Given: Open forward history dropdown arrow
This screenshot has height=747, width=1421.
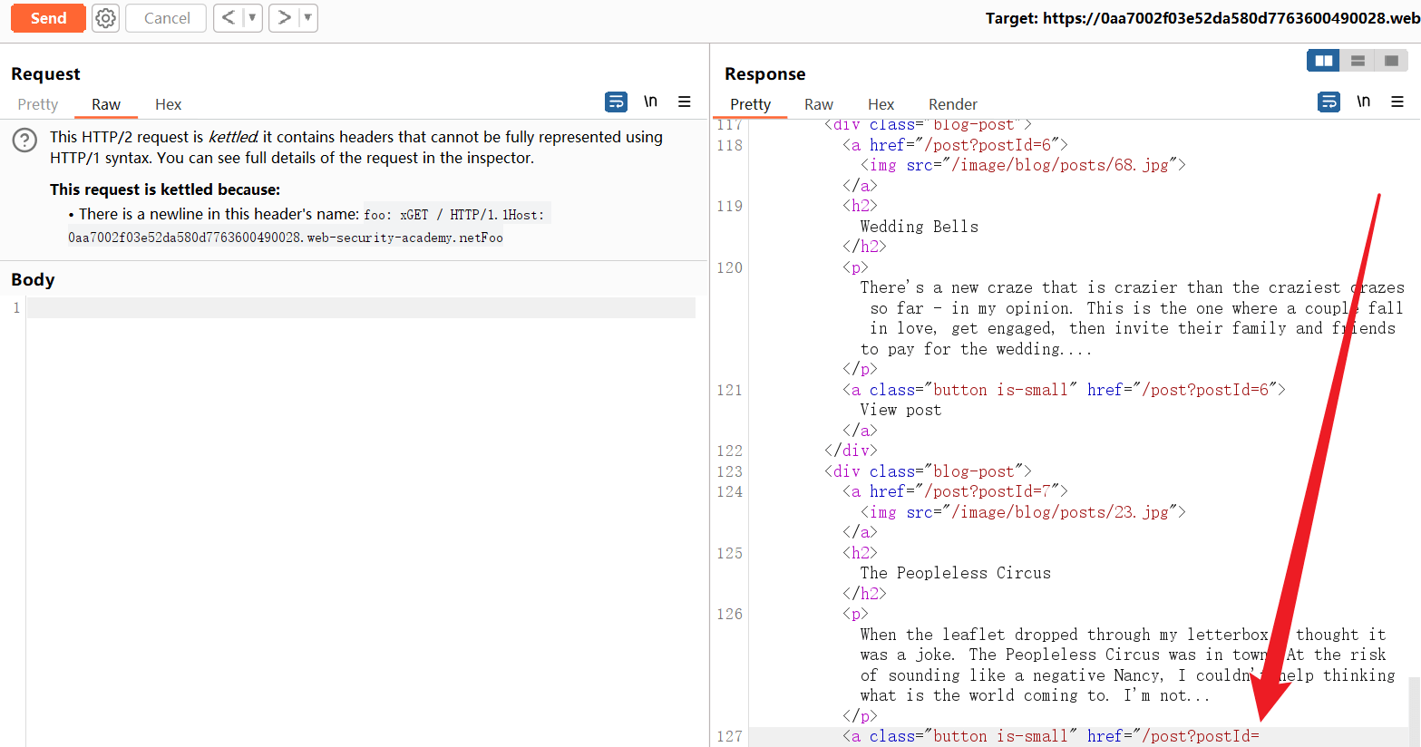Looking at the screenshot, I should 308,17.
